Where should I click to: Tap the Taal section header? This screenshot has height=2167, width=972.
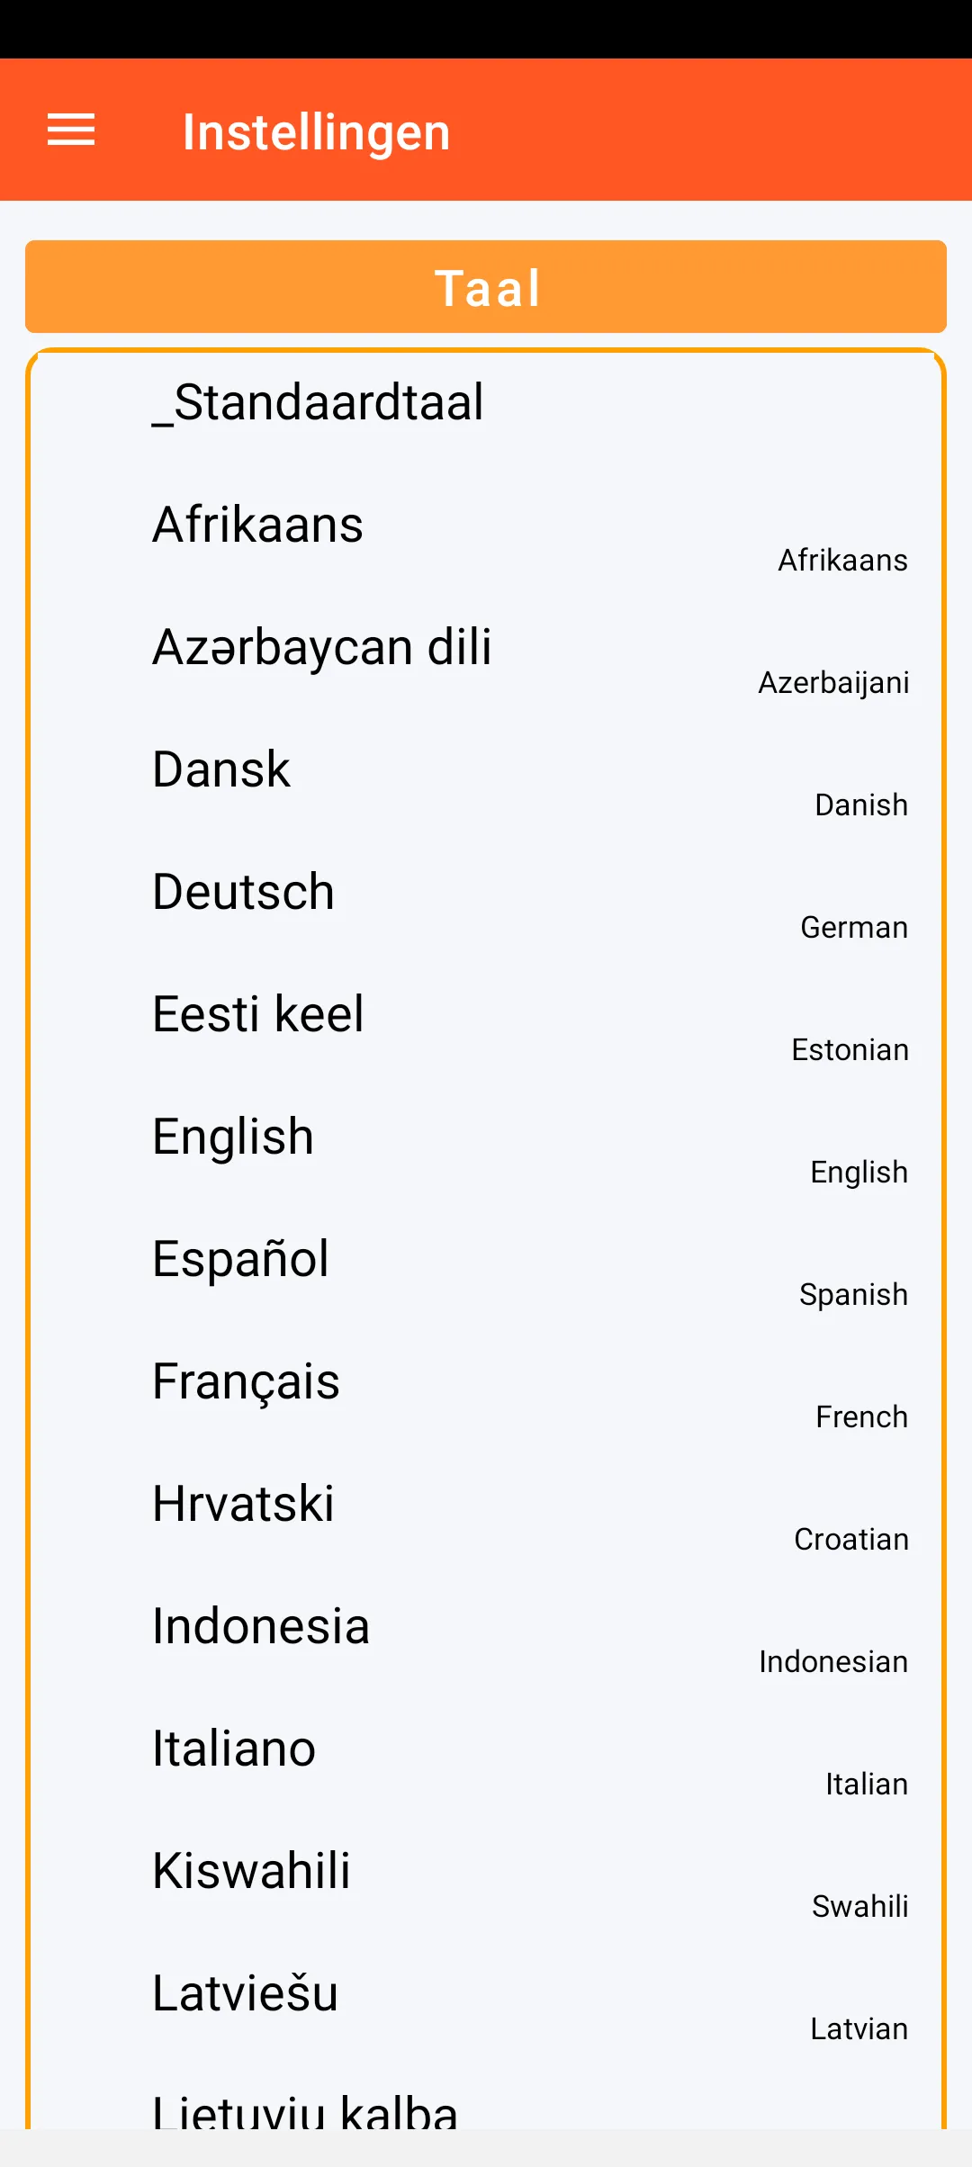coord(486,287)
